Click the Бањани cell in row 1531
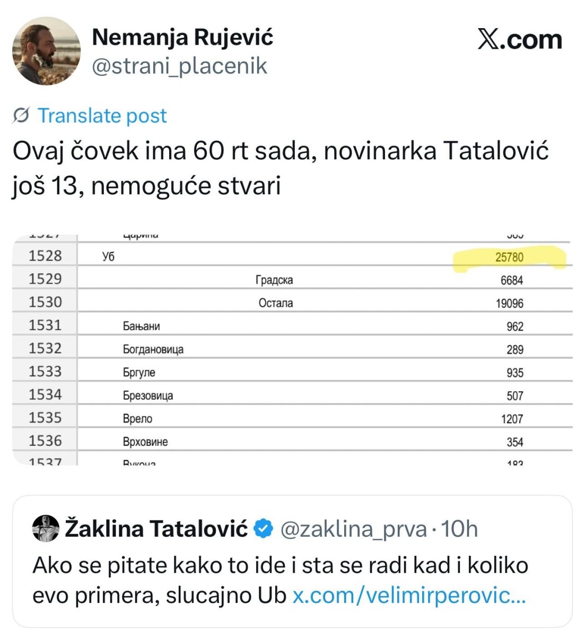585x637 pixels. (141, 326)
